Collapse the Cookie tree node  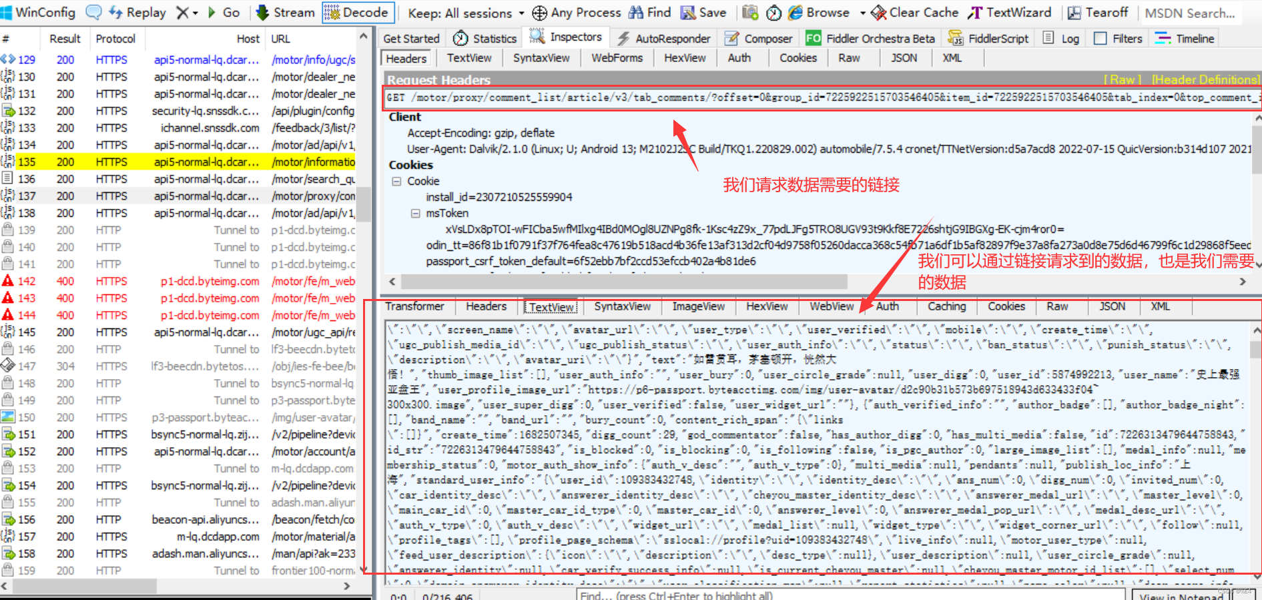coord(396,181)
